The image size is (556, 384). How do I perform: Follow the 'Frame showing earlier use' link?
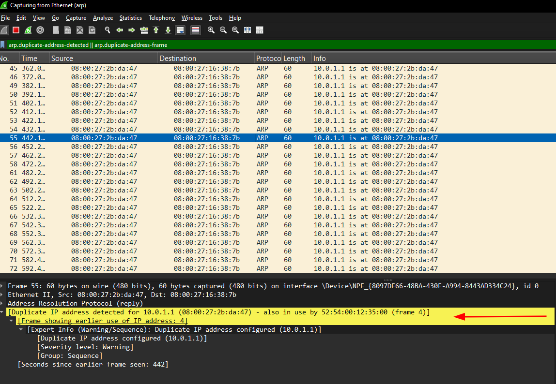102,321
